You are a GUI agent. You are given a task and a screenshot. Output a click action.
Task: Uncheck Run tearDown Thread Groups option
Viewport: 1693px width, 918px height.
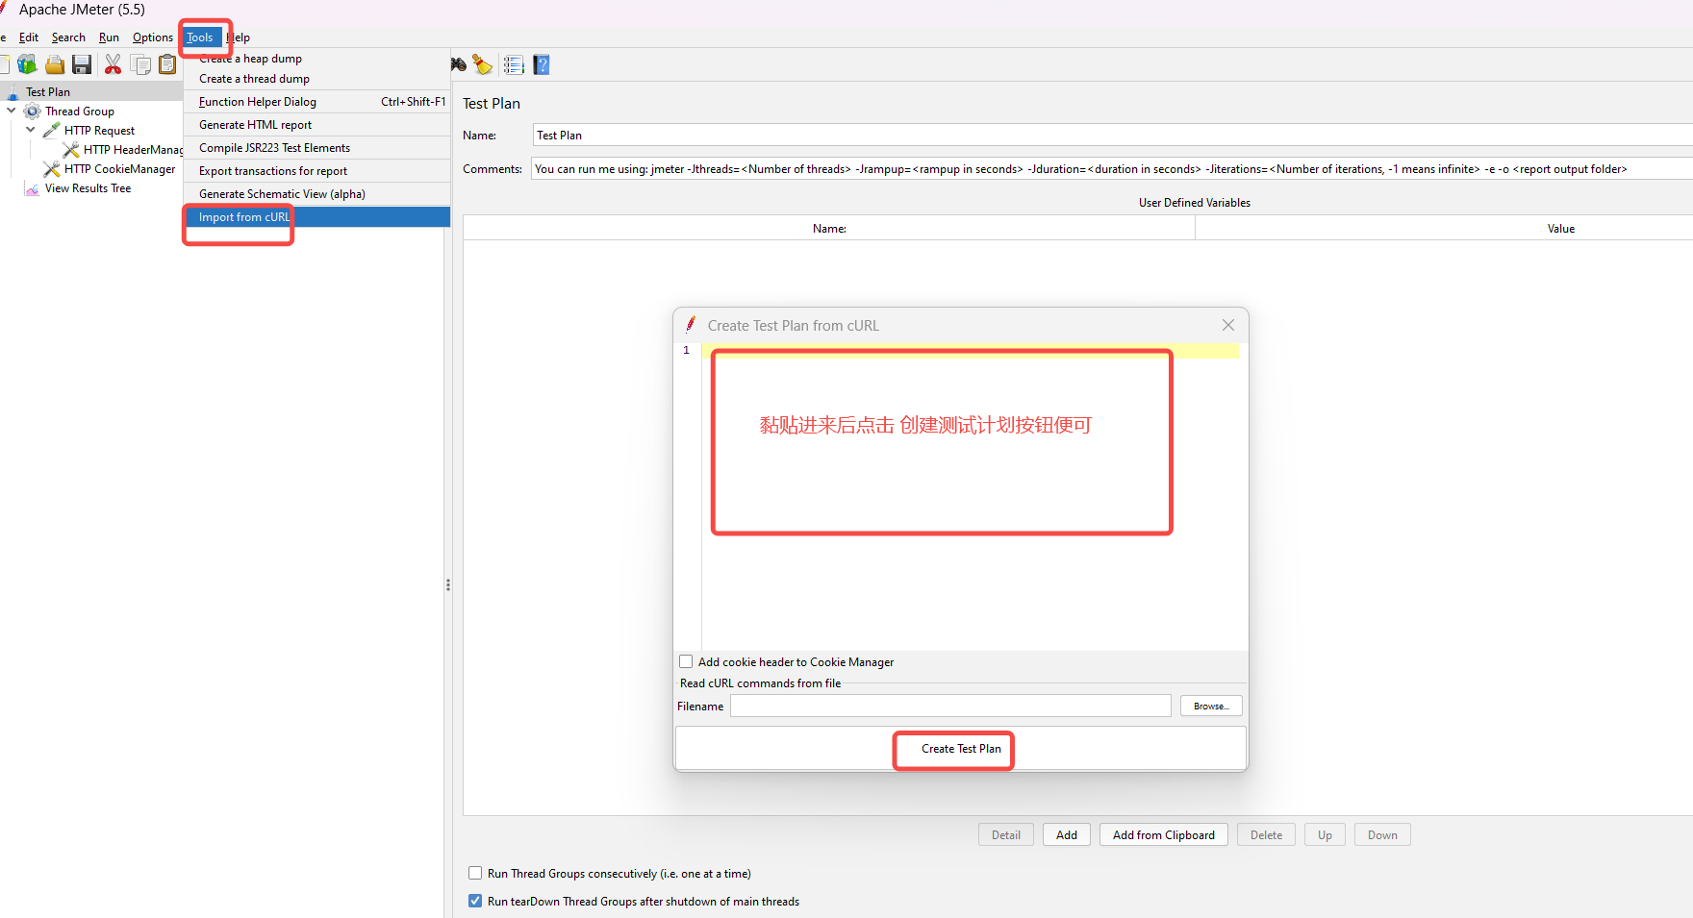(x=475, y=901)
